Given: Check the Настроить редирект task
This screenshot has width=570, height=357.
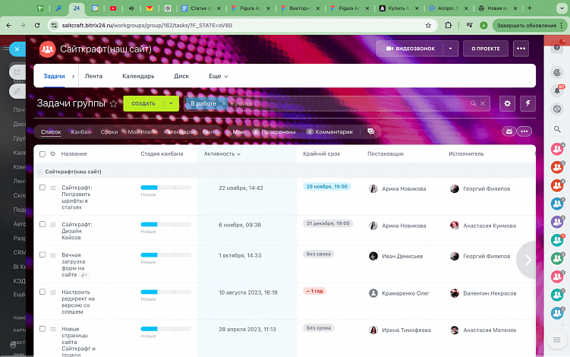Looking at the screenshot, I should 43,292.
